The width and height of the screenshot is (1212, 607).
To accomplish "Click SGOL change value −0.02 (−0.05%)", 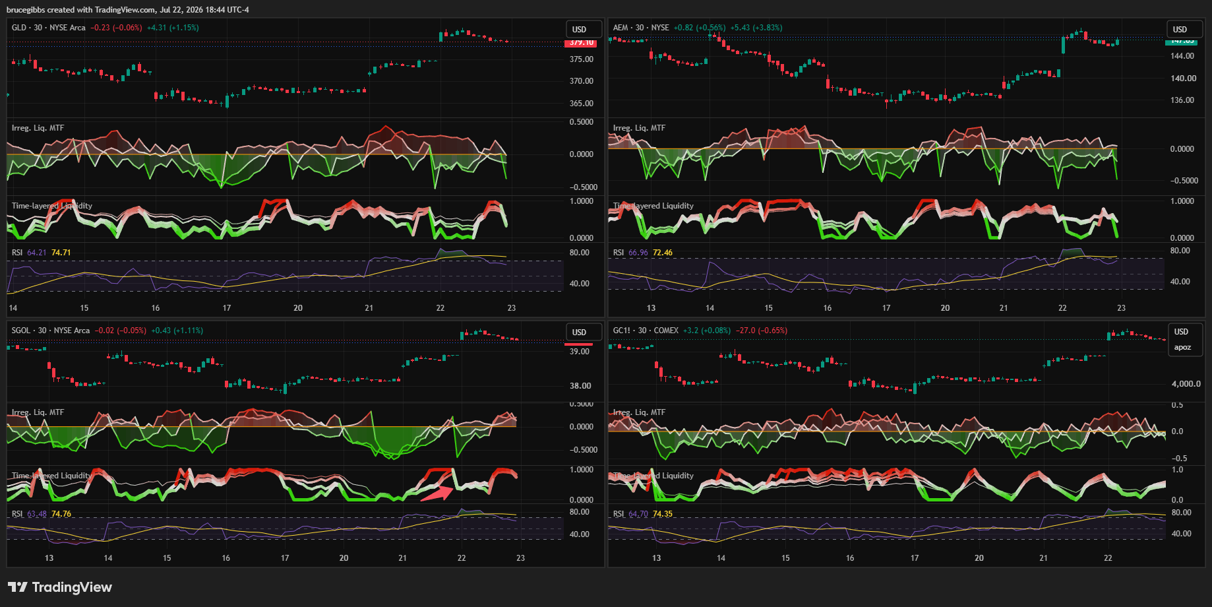I will point(121,331).
